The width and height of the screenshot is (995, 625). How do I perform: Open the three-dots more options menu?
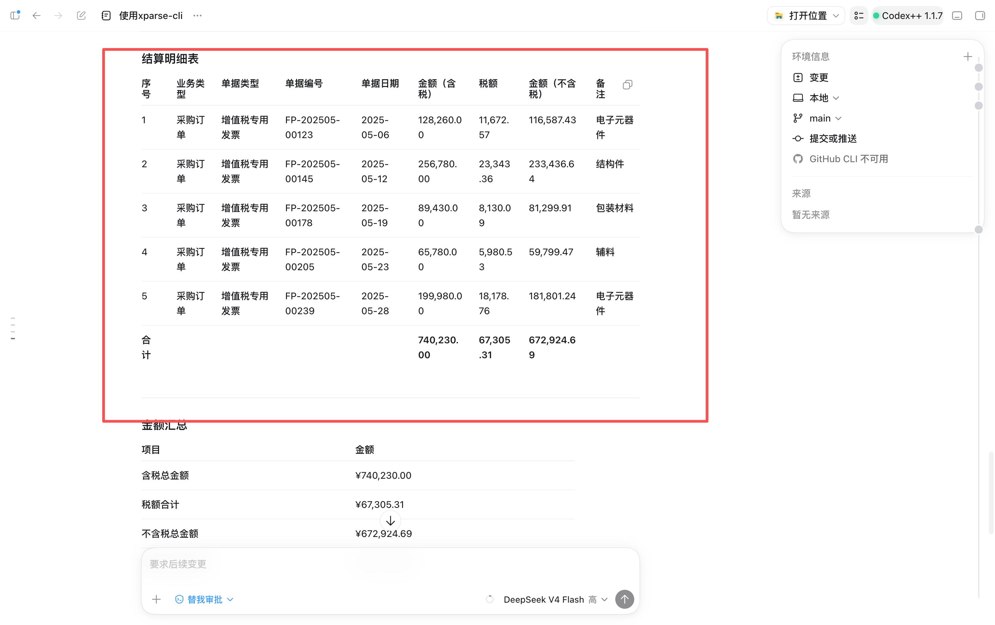[x=198, y=16]
